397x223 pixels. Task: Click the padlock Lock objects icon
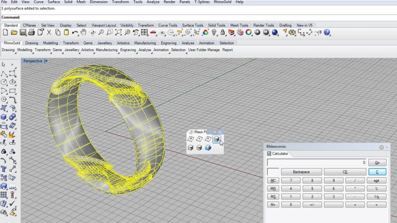pos(223,33)
